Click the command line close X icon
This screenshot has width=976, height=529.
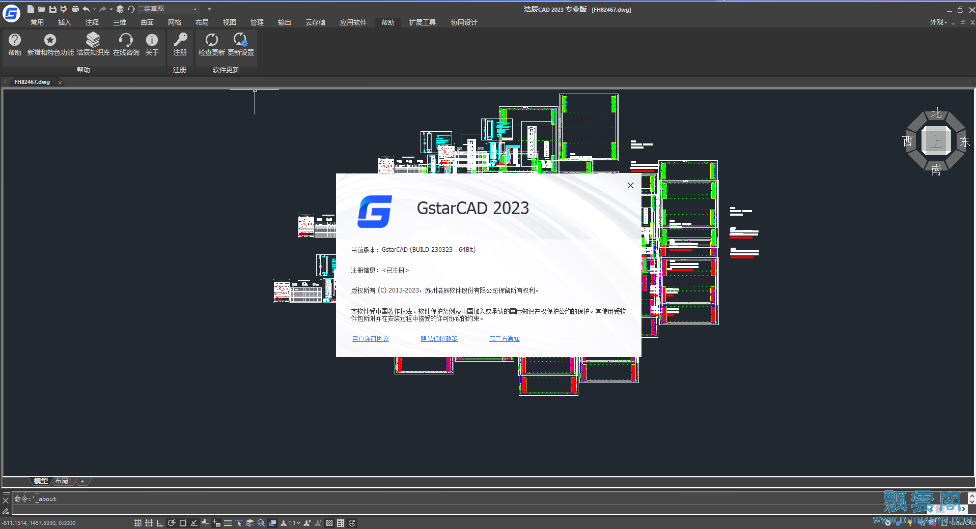(6, 501)
